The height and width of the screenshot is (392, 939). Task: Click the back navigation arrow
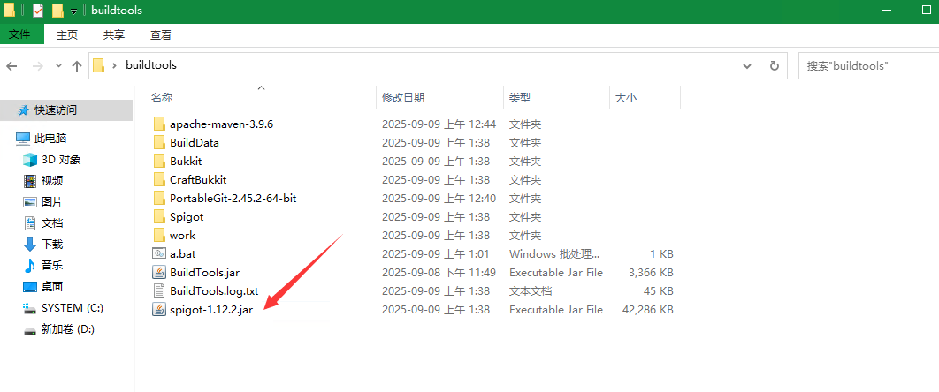tap(12, 66)
